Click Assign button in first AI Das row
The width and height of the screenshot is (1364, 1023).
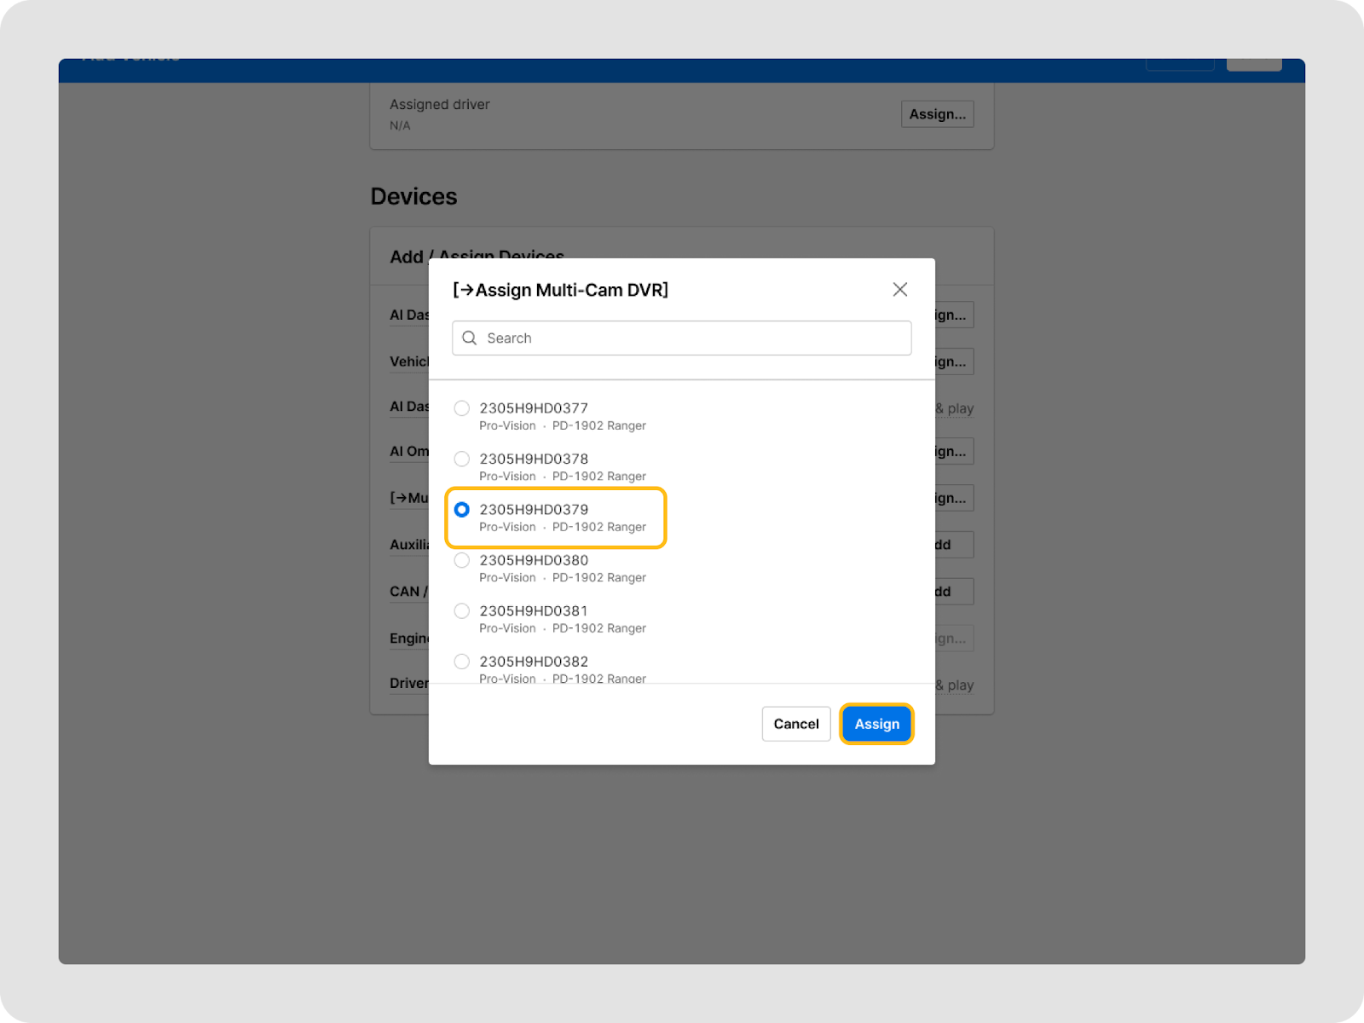tap(953, 315)
